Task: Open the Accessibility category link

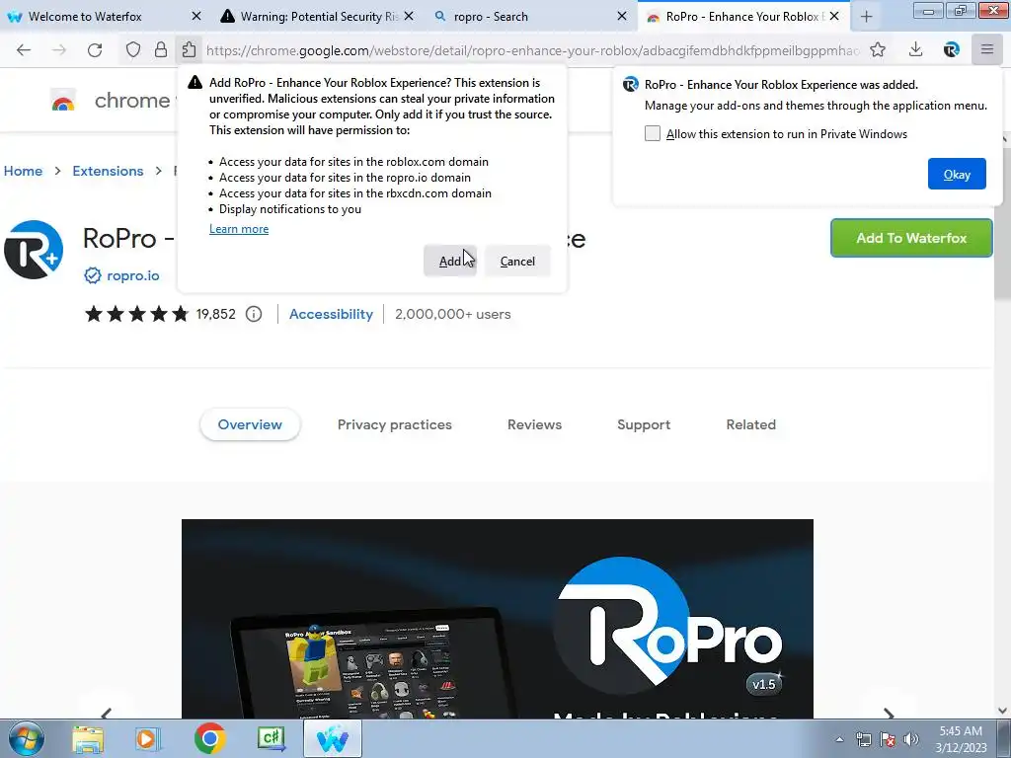Action: 331,314
